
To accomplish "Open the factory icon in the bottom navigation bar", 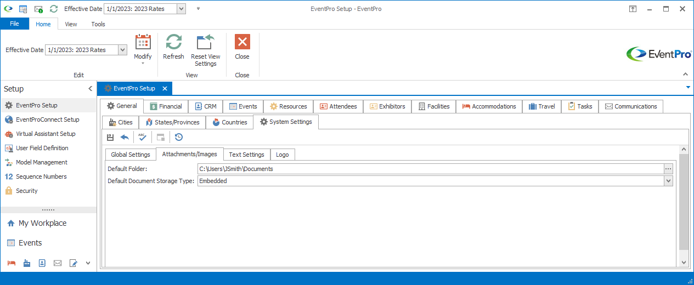I will point(27,264).
